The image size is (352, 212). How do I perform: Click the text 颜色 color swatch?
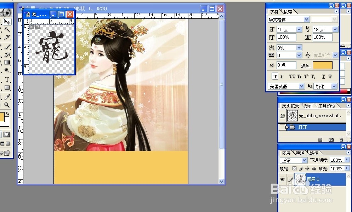click(x=323, y=65)
